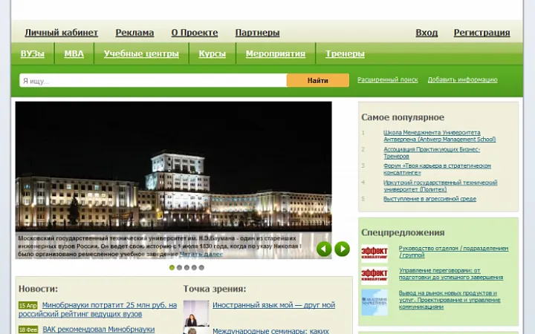Image resolution: width=535 pixels, height=334 pixels.
Task: Select the first slider pagination dot
Action: click(172, 267)
